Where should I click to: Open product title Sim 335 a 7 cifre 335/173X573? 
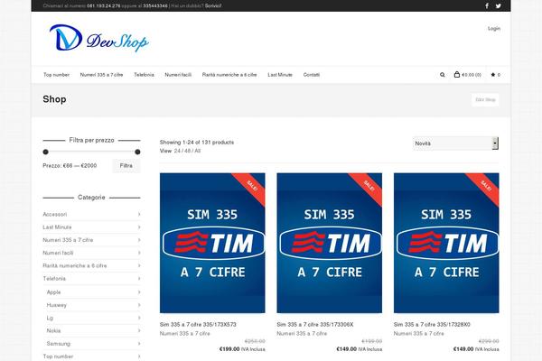point(198,324)
